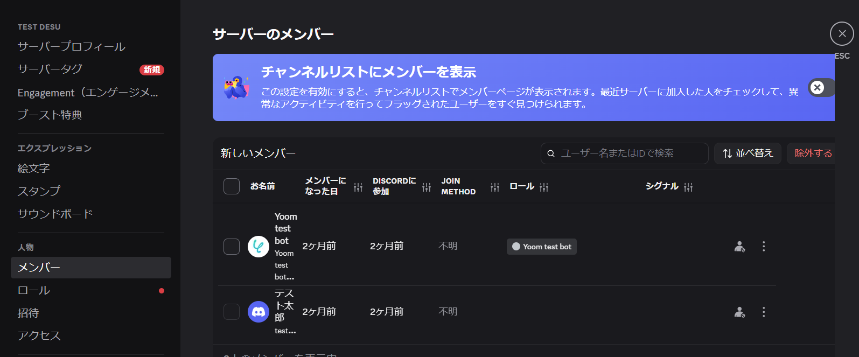This screenshot has width=859, height=357.
Task: Click the JOIN METHOD column header
Action: pos(458,186)
